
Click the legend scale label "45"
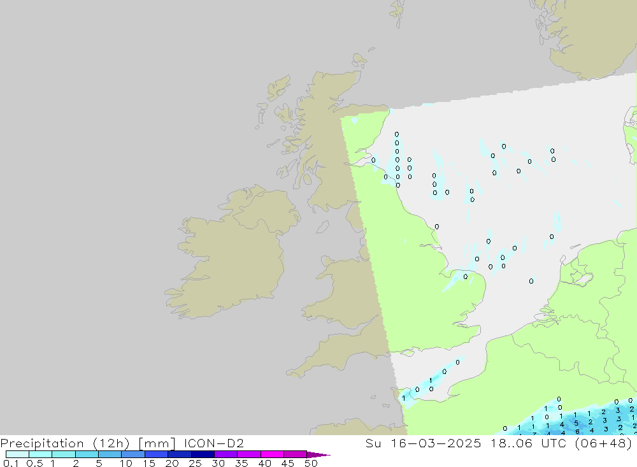288,463
